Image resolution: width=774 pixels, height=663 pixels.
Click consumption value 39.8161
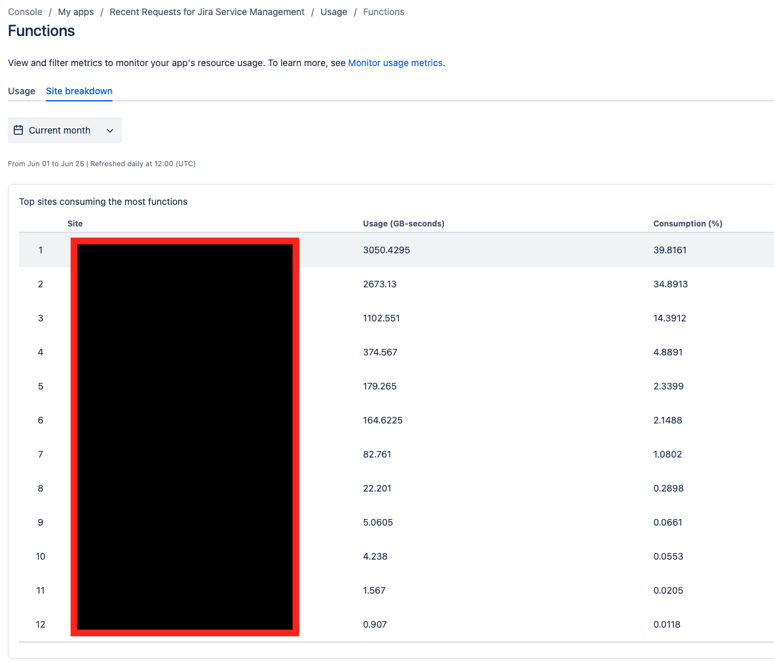point(670,250)
